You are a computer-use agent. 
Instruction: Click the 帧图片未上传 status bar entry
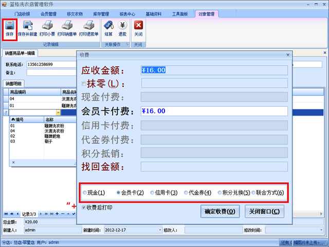tap(306, 242)
